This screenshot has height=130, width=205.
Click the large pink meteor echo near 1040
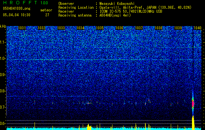point(193,104)
